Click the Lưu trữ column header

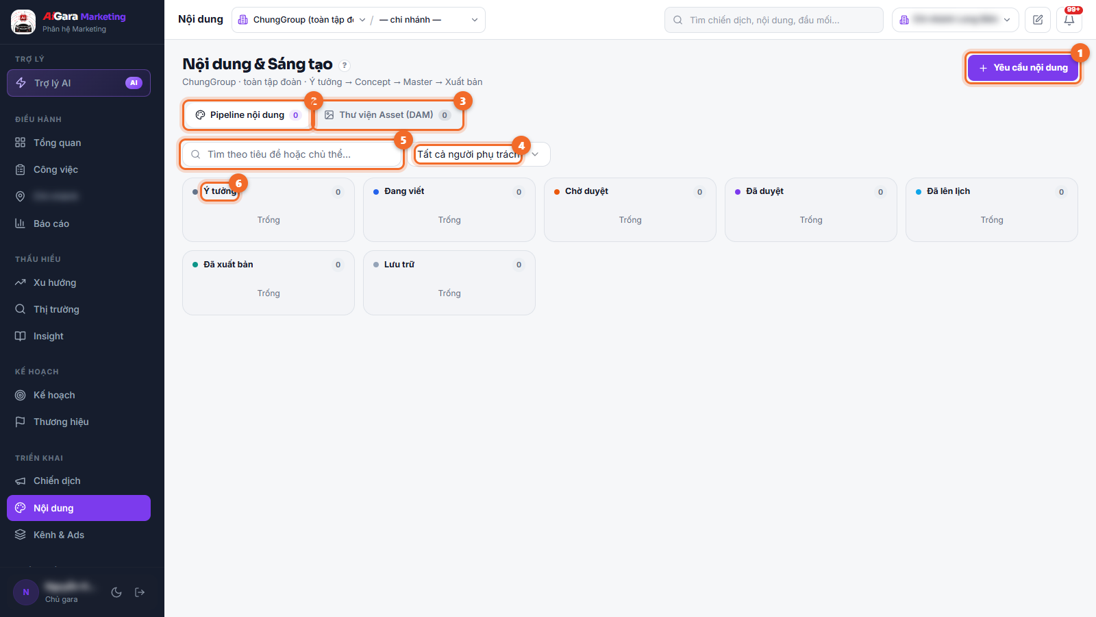pos(399,265)
